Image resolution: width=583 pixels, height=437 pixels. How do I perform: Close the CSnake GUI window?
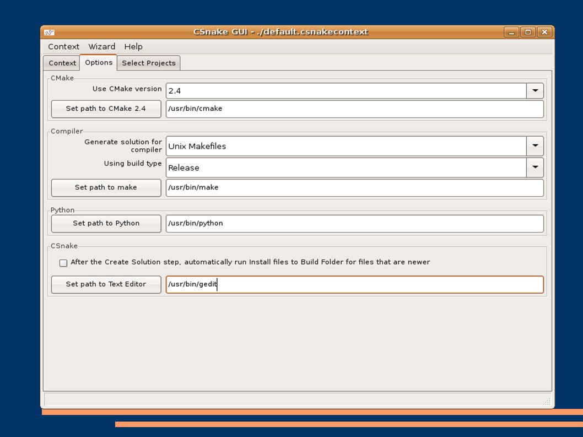(544, 33)
